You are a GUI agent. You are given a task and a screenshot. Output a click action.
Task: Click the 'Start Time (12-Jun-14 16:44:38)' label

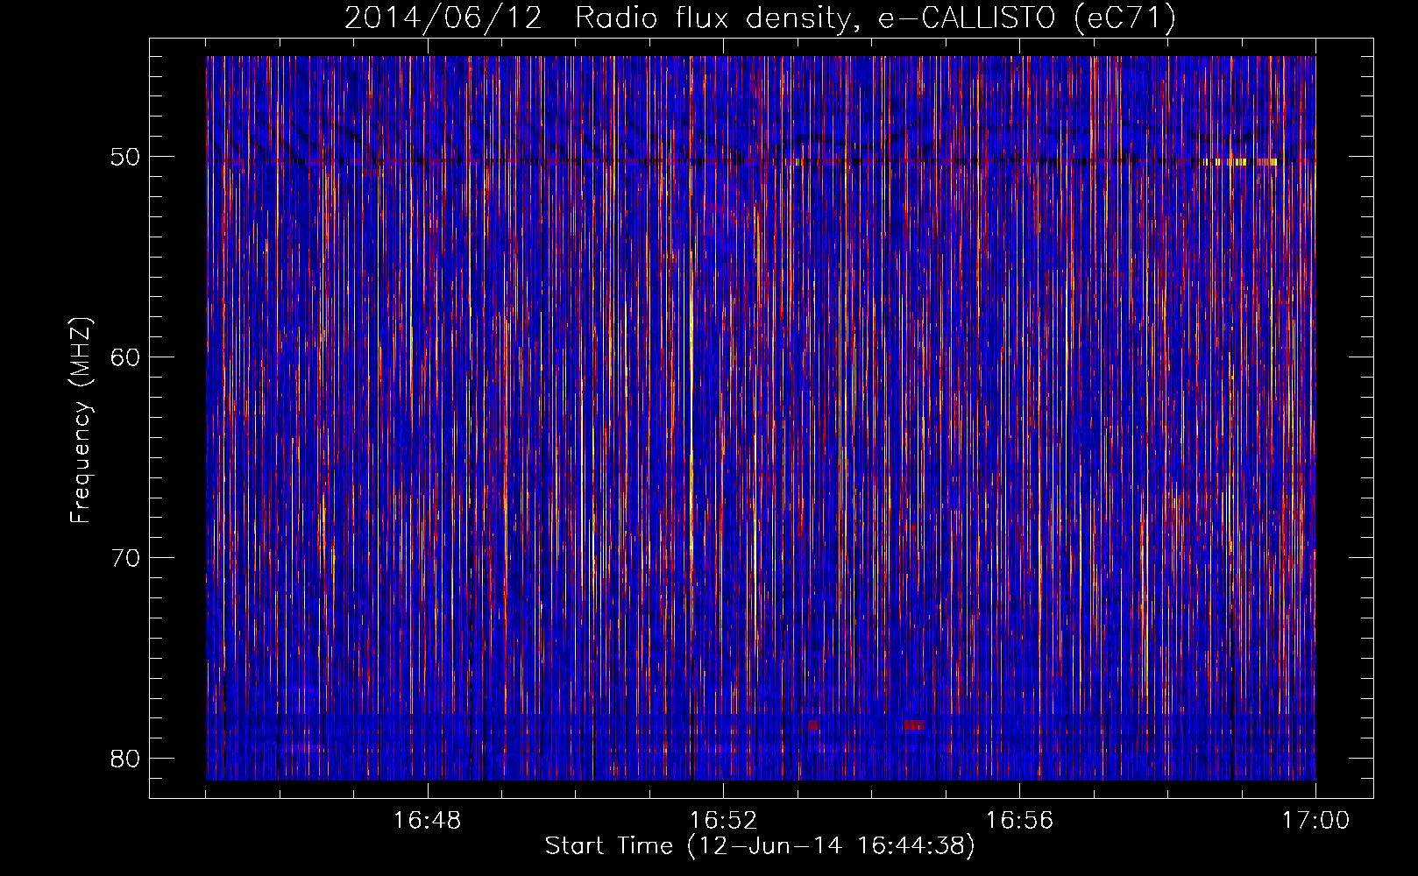click(x=760, y=846)
